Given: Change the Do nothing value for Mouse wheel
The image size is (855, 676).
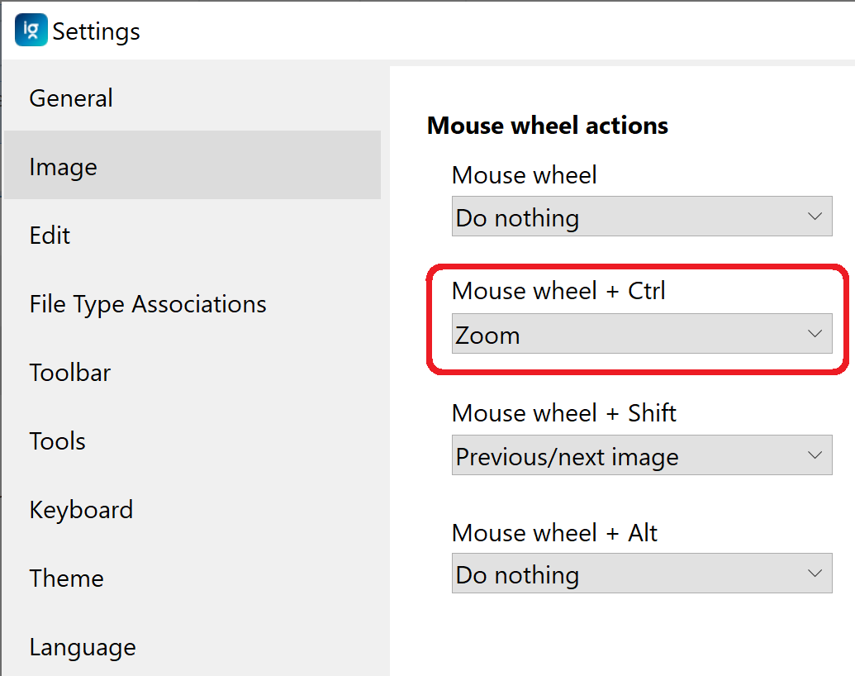Looking at the screenshot, I should (x=641, y=217).
